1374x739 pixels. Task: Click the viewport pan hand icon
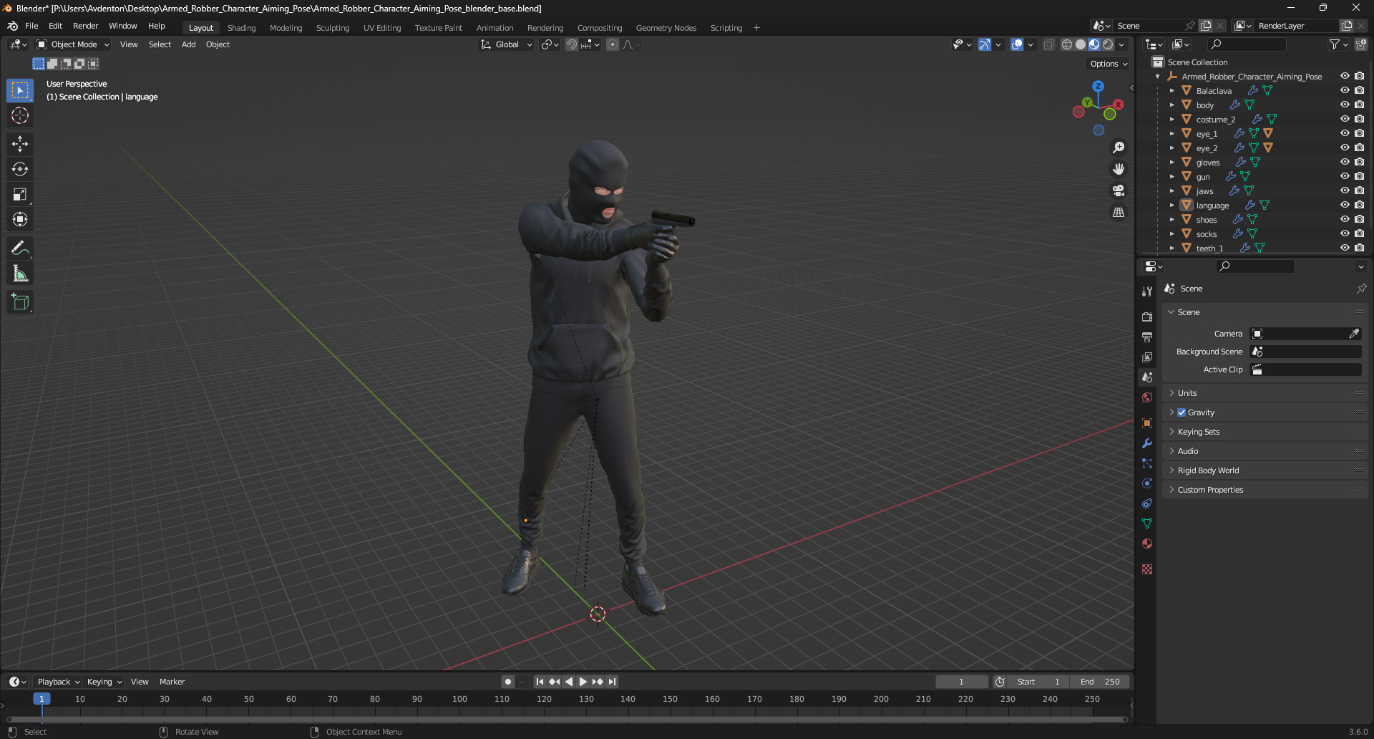click(x=1119, y=169)
